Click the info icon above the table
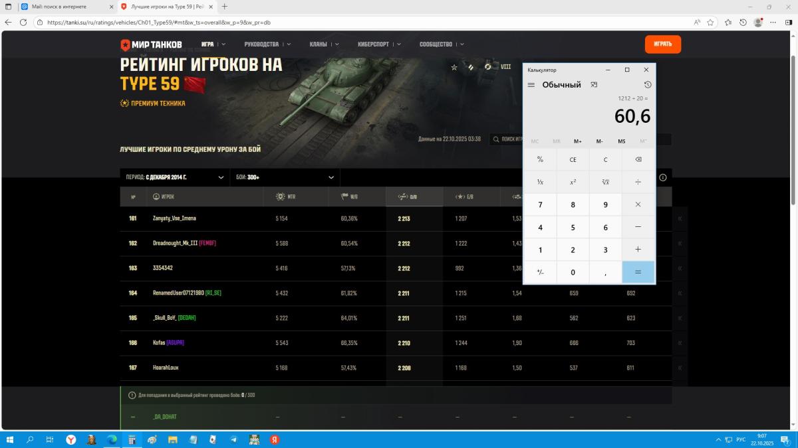Screen dimensions: 798x448 [662, 177]
